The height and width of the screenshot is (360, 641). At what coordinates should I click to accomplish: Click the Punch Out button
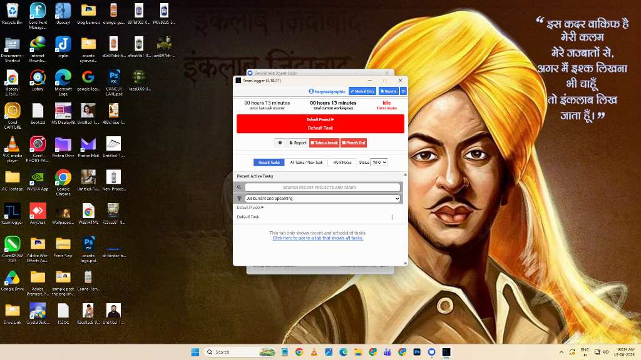(x=354, y=143)
